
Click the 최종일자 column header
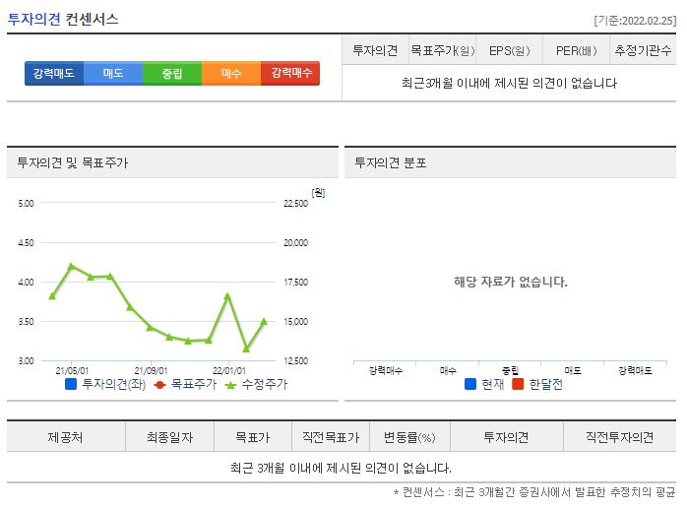[x=169, y=437]
